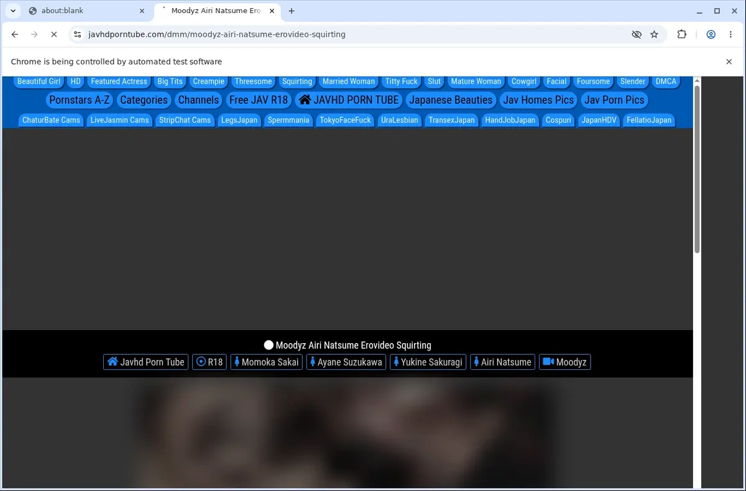Open the LiveJasmin Cams link

119,120
